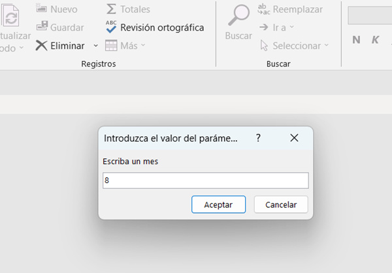Screen dimensions: 392x273
Task: Click the dialog's question mark help icon
Action: [x=259, y=138]
